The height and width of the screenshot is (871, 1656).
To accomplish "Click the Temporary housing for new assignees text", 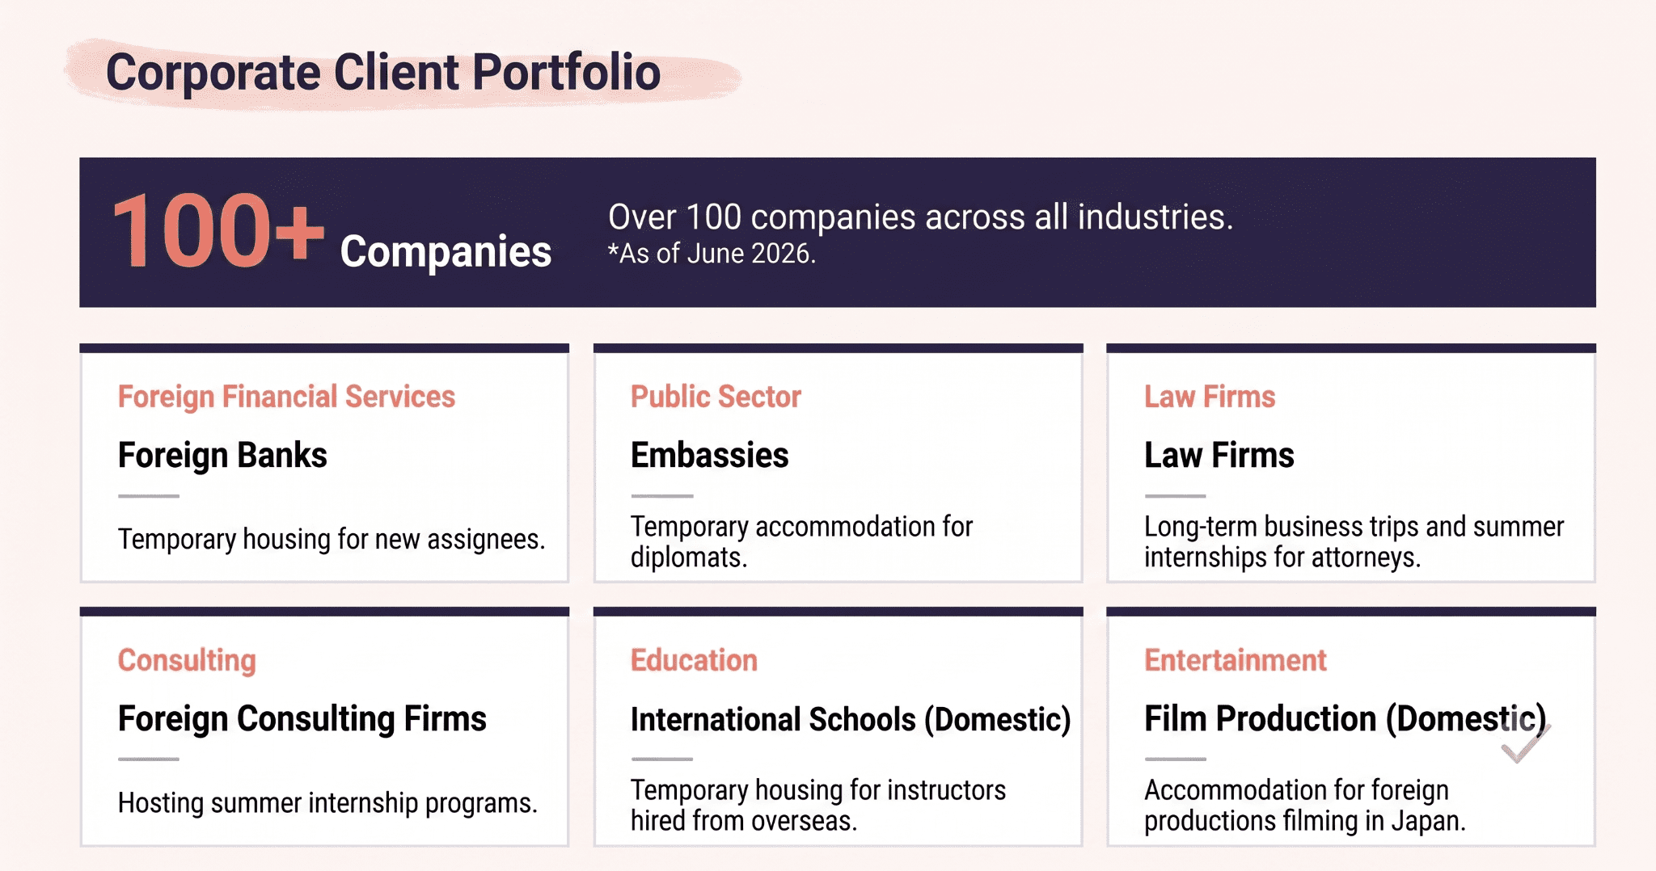I will click(332, 539).
